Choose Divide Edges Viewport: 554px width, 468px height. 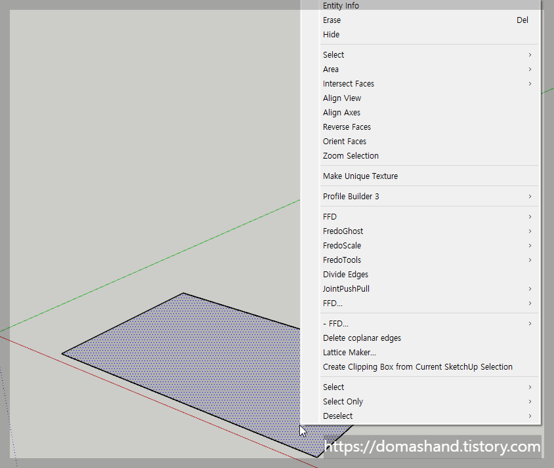tap(420, 275)
